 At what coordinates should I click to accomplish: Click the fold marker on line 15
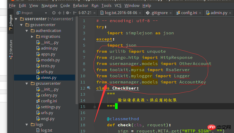[94, 107]
